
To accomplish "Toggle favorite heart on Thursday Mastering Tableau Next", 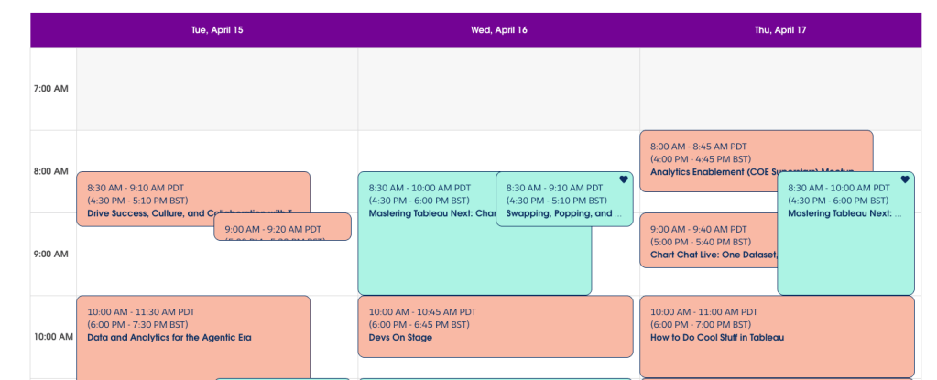I will pyautogui.click(x=905, y=179).
